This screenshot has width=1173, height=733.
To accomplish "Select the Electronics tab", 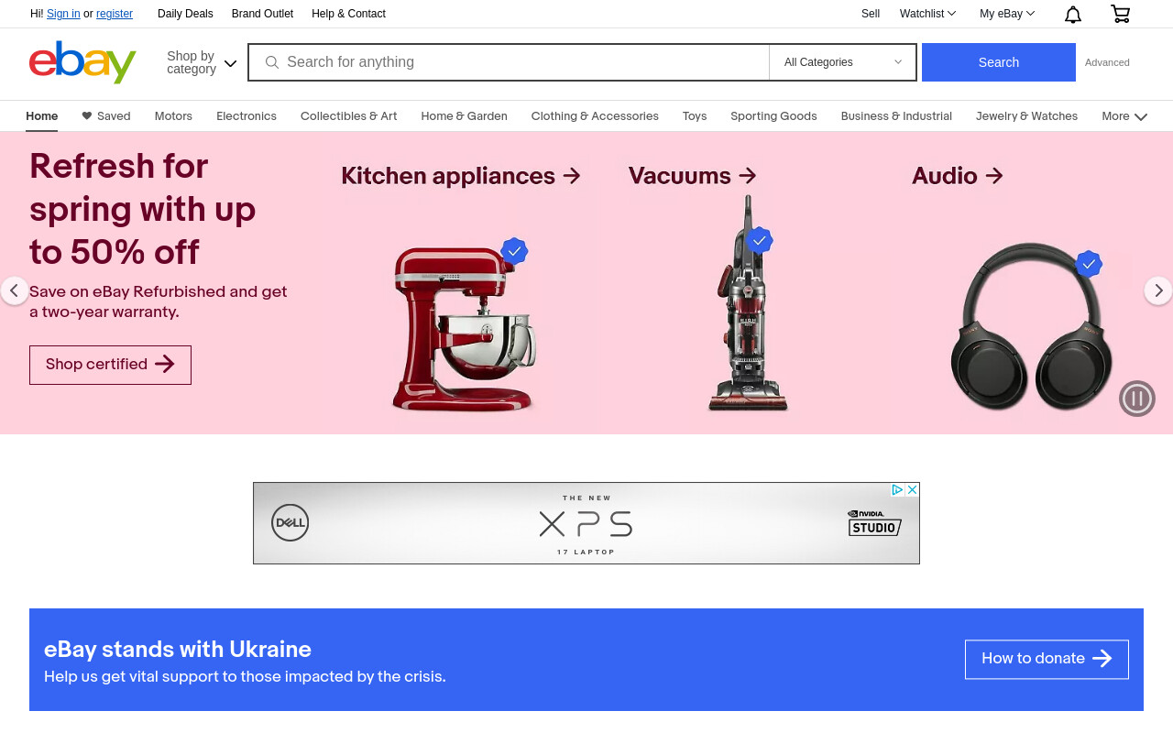I will [247, 116].
